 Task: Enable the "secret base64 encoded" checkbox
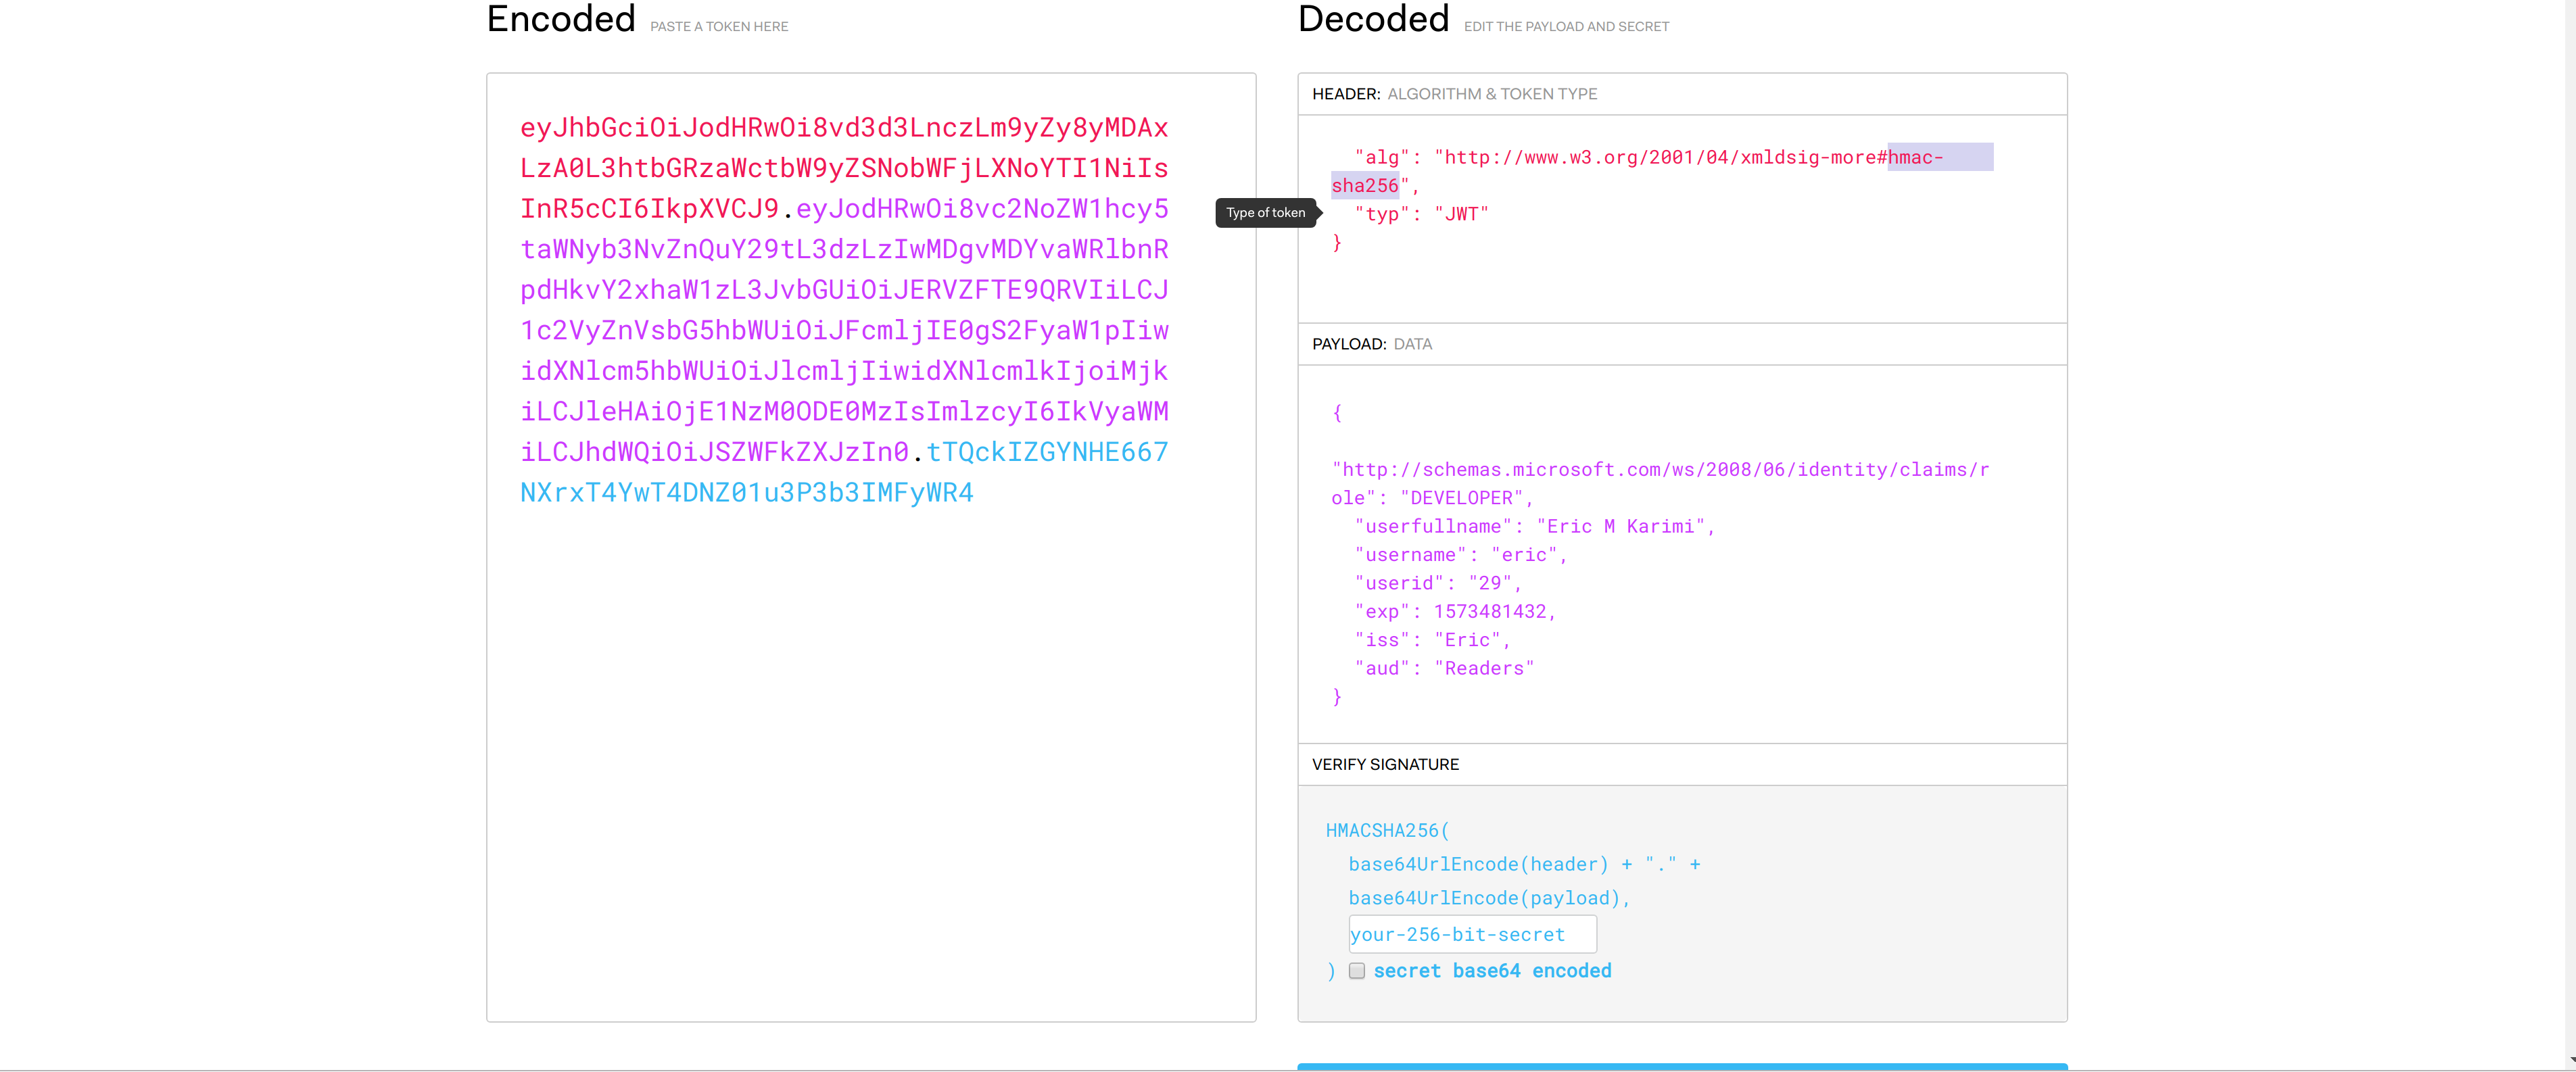click(x=1357, y=971)
